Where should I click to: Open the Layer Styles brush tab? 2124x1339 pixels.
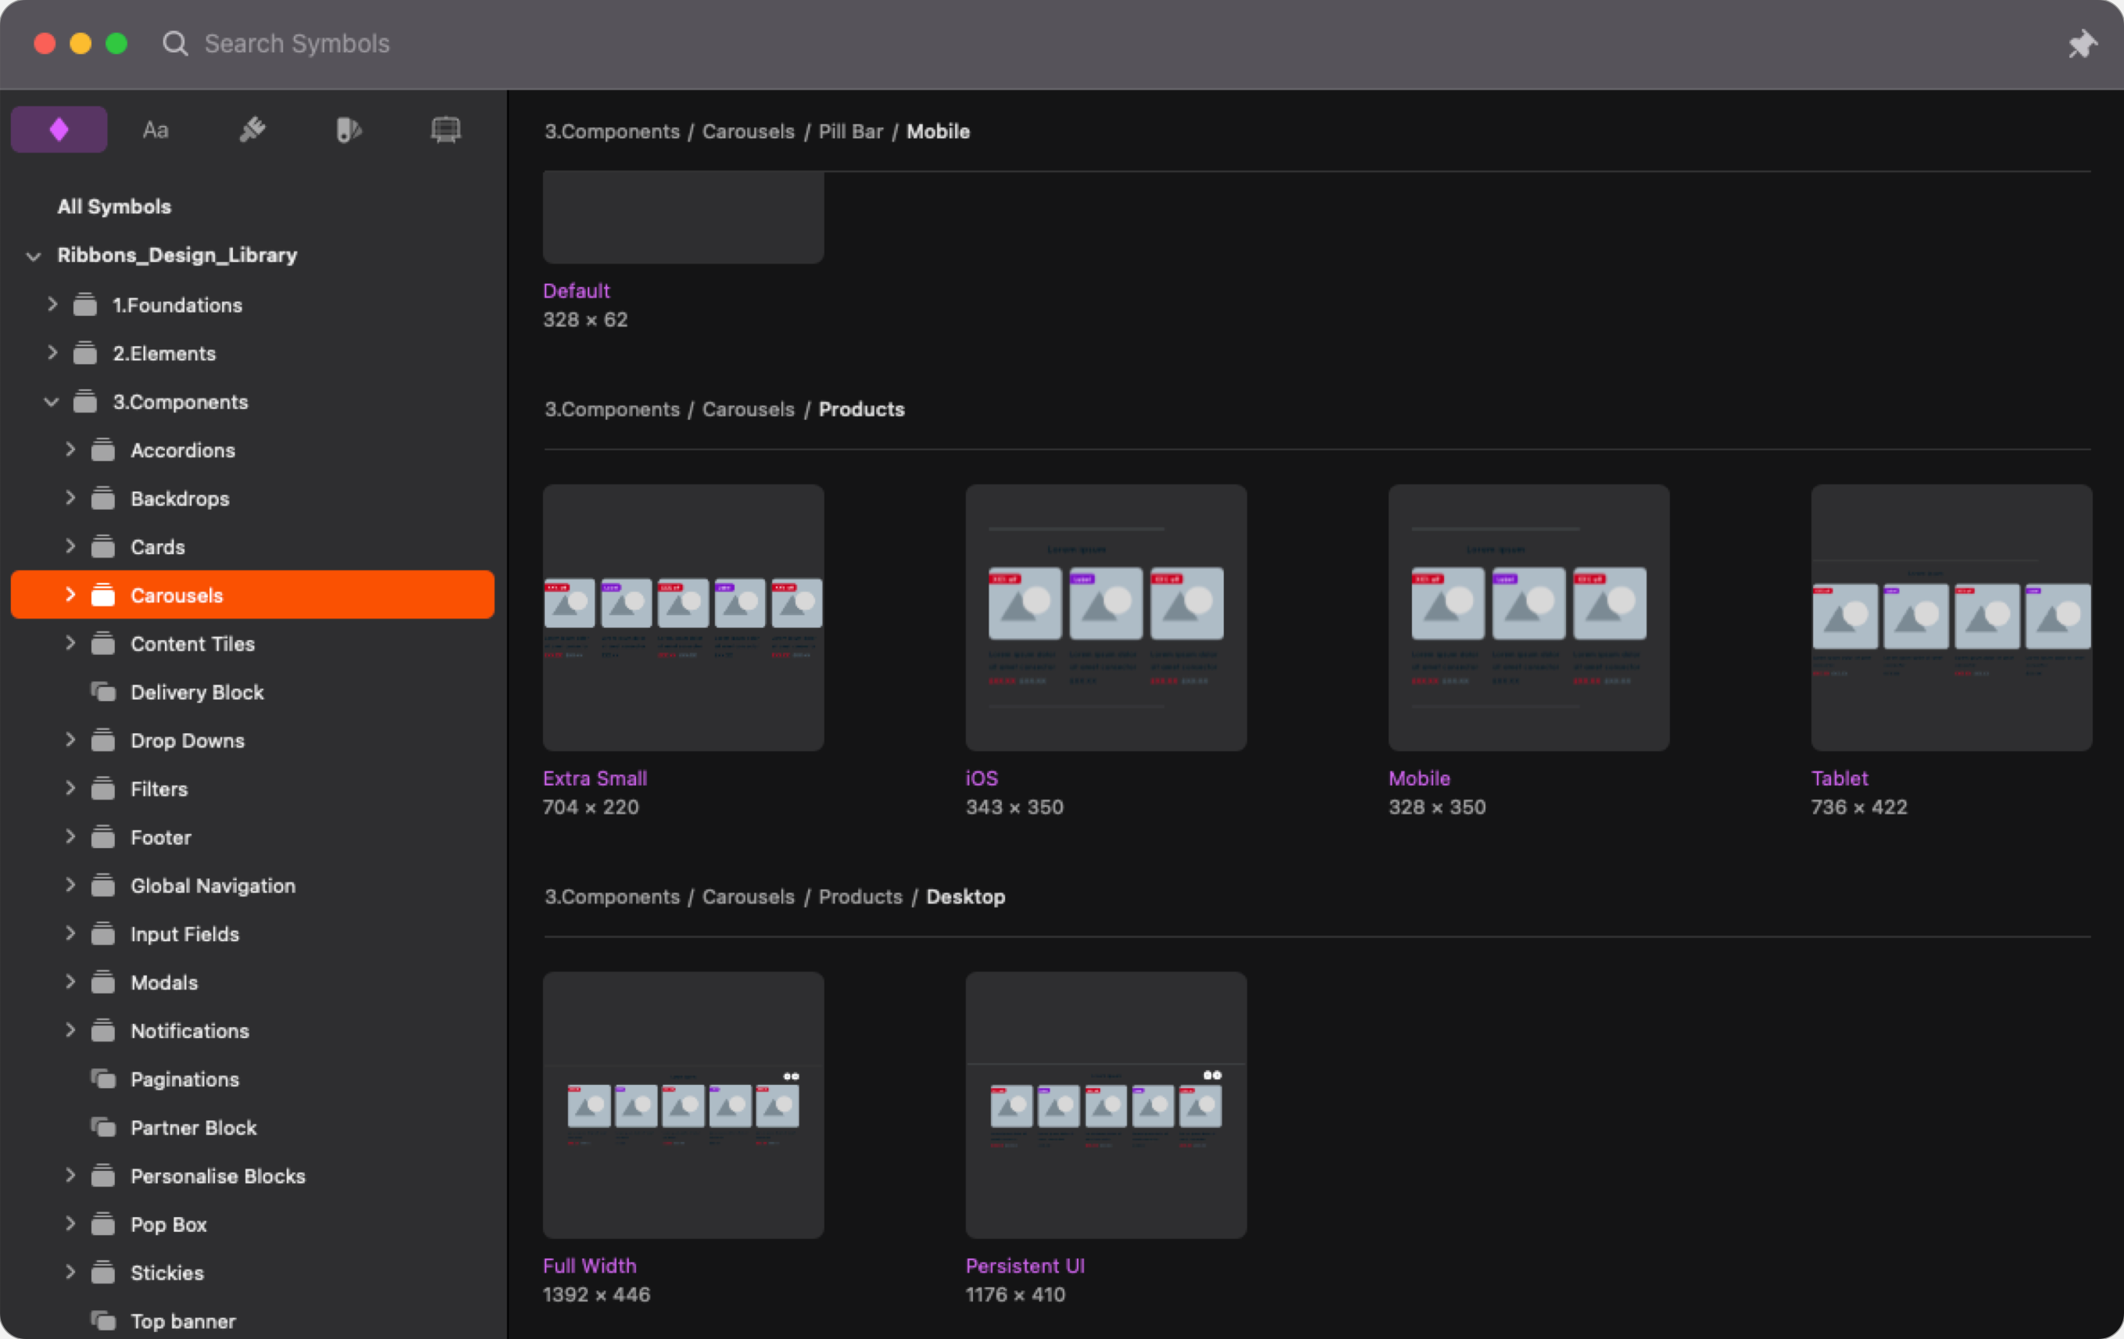[x=252, y=130]
